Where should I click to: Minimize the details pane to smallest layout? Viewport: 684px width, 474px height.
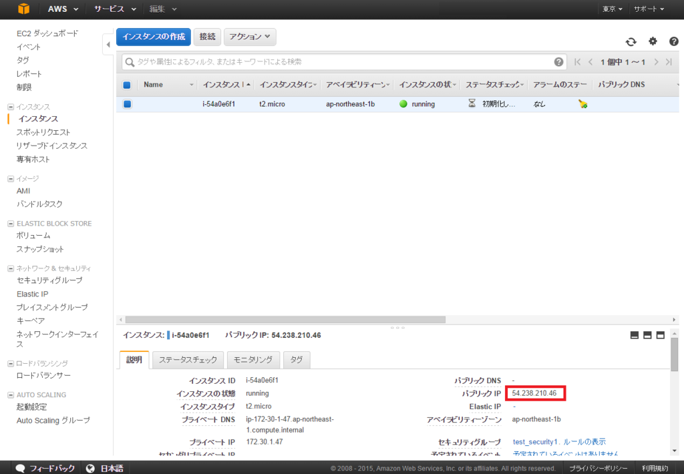click(x=635, y=335)
